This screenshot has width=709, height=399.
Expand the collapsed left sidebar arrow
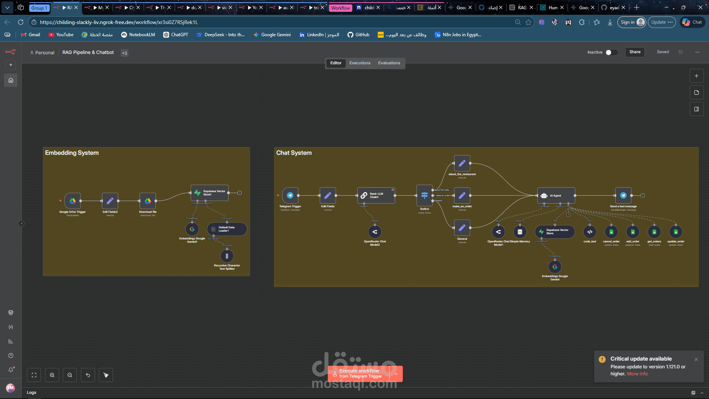[x=21, y=224]
